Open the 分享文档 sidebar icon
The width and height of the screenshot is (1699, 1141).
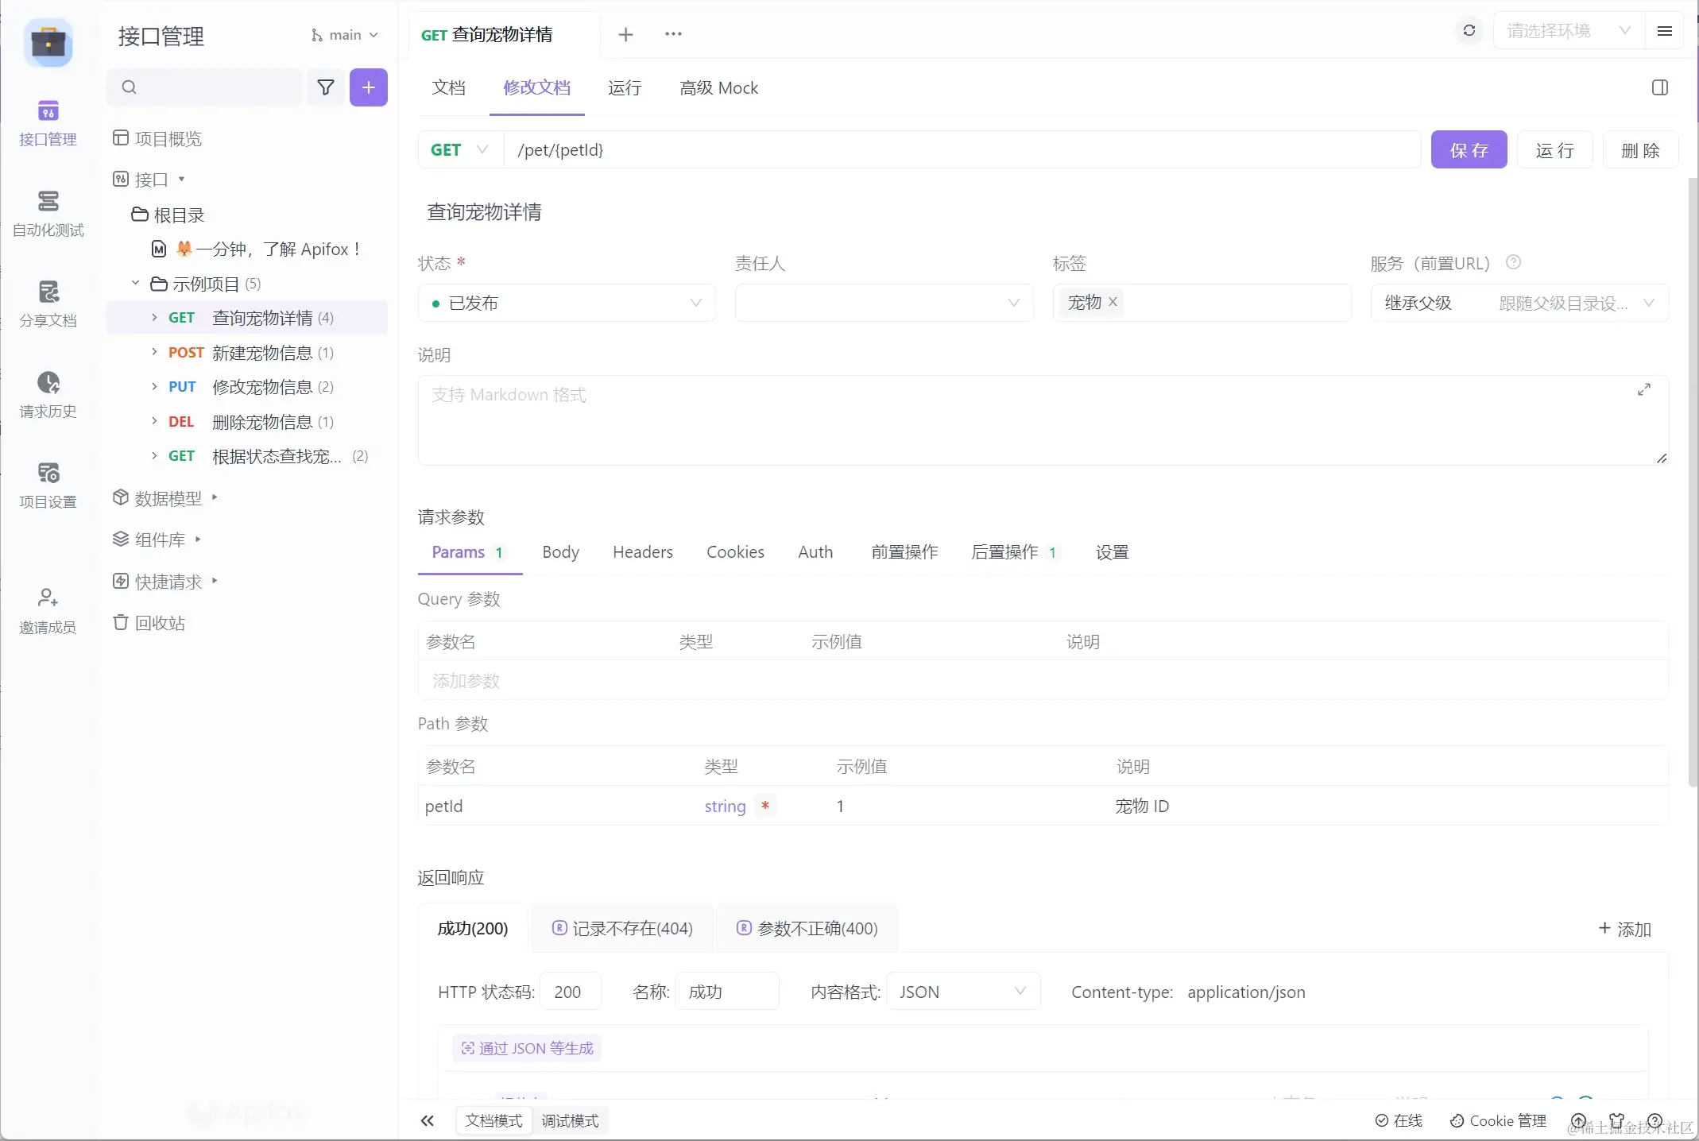[x=48, y=304]
